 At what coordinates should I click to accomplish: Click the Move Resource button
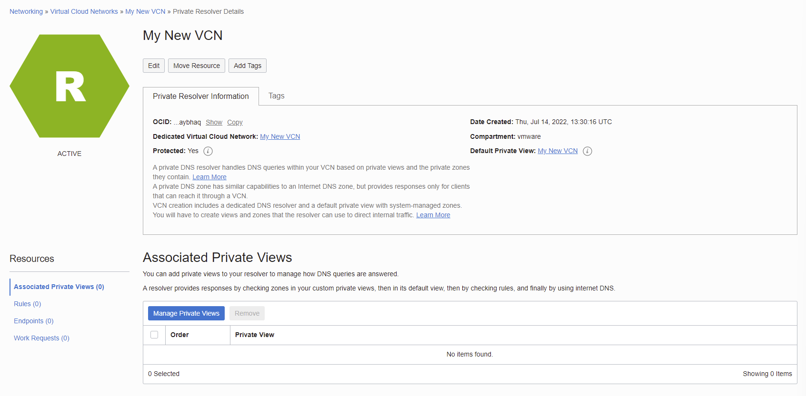[196, 66]
